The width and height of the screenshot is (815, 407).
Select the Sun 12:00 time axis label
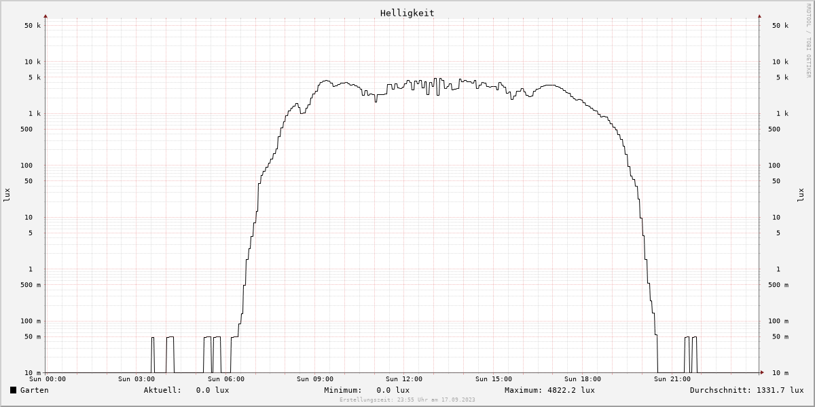click(404, 379)
